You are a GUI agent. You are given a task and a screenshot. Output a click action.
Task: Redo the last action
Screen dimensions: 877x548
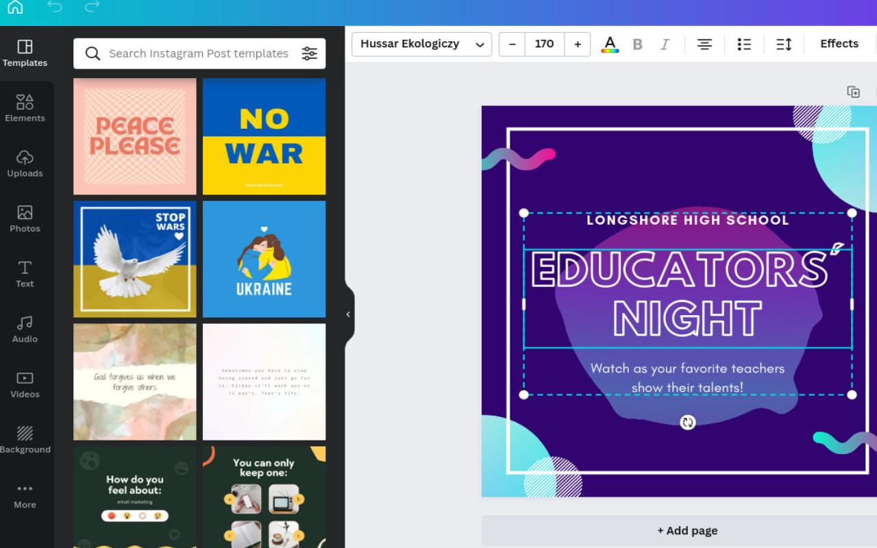[92, 7]
